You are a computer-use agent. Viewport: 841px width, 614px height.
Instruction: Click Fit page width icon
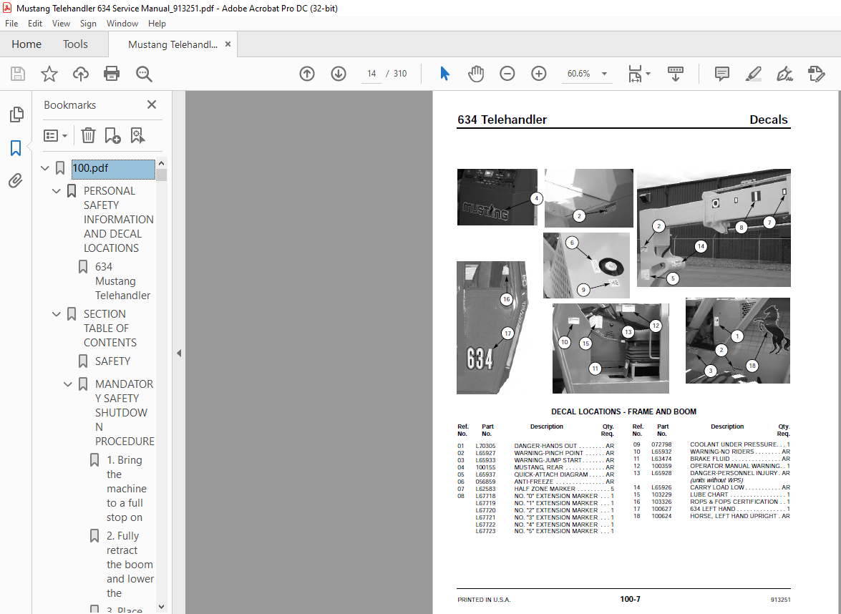coord(635,74)
